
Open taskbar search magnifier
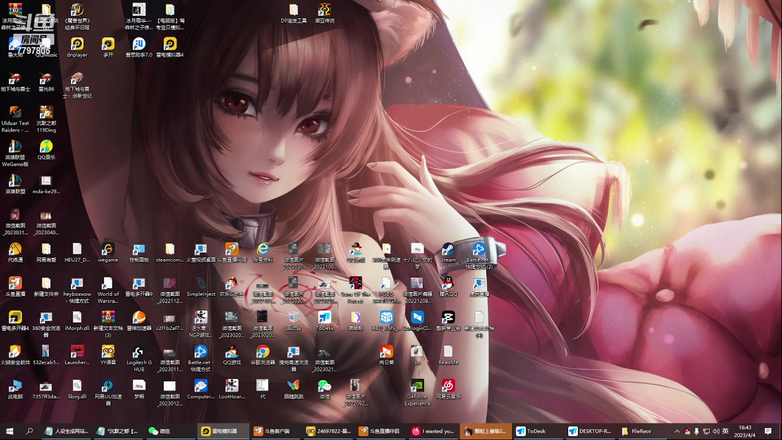(29, 431)
